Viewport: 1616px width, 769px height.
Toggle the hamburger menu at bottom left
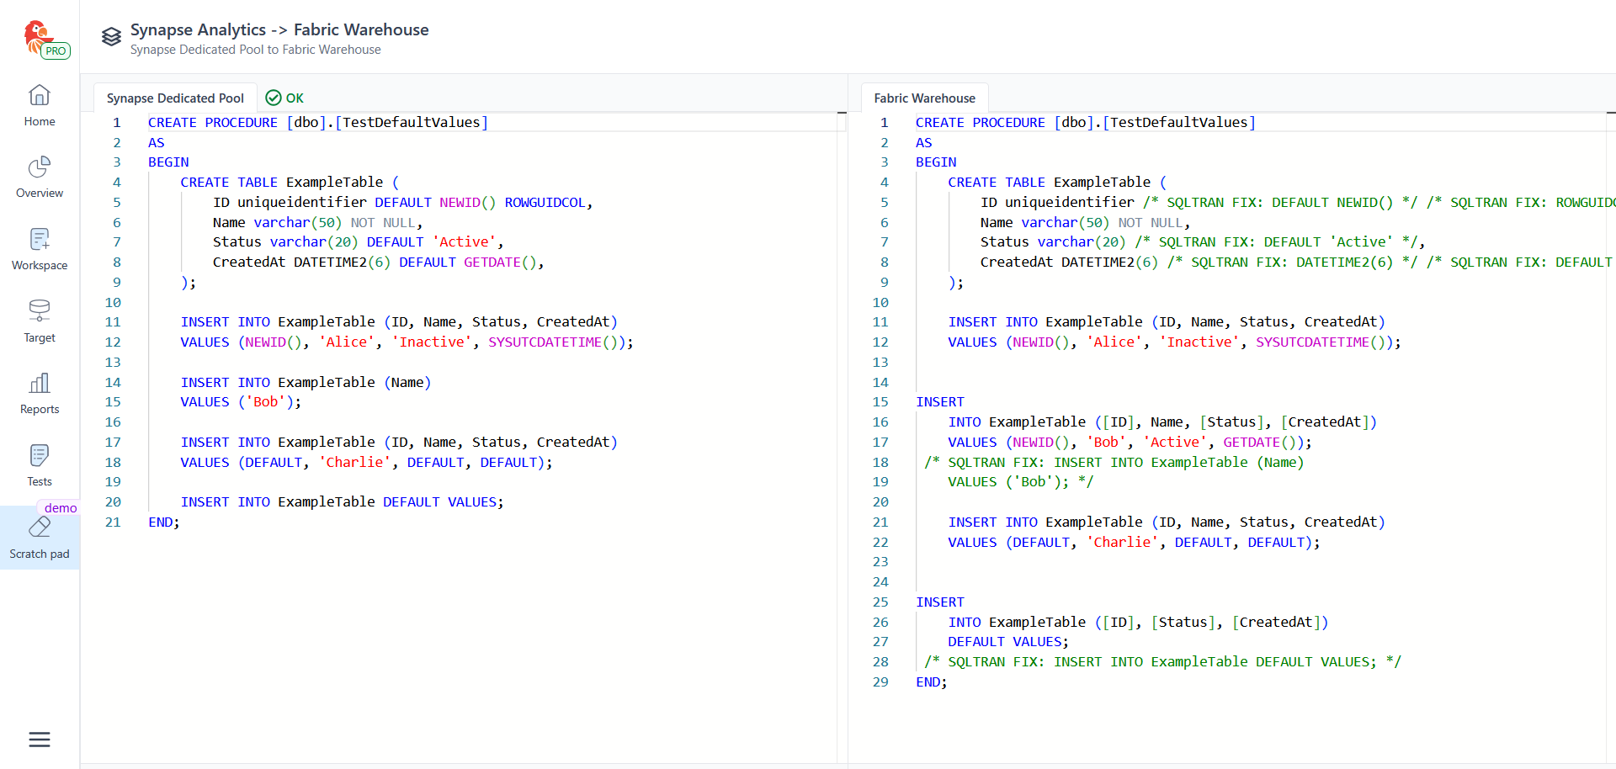pos(40,740)
